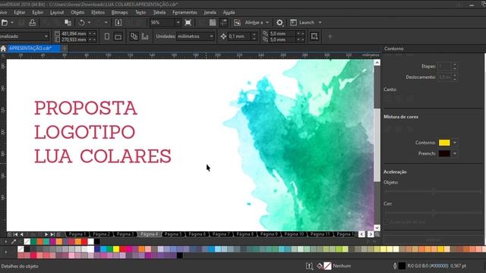
Task: Click the Cor acceleration slider
Action: coord(434,213)
